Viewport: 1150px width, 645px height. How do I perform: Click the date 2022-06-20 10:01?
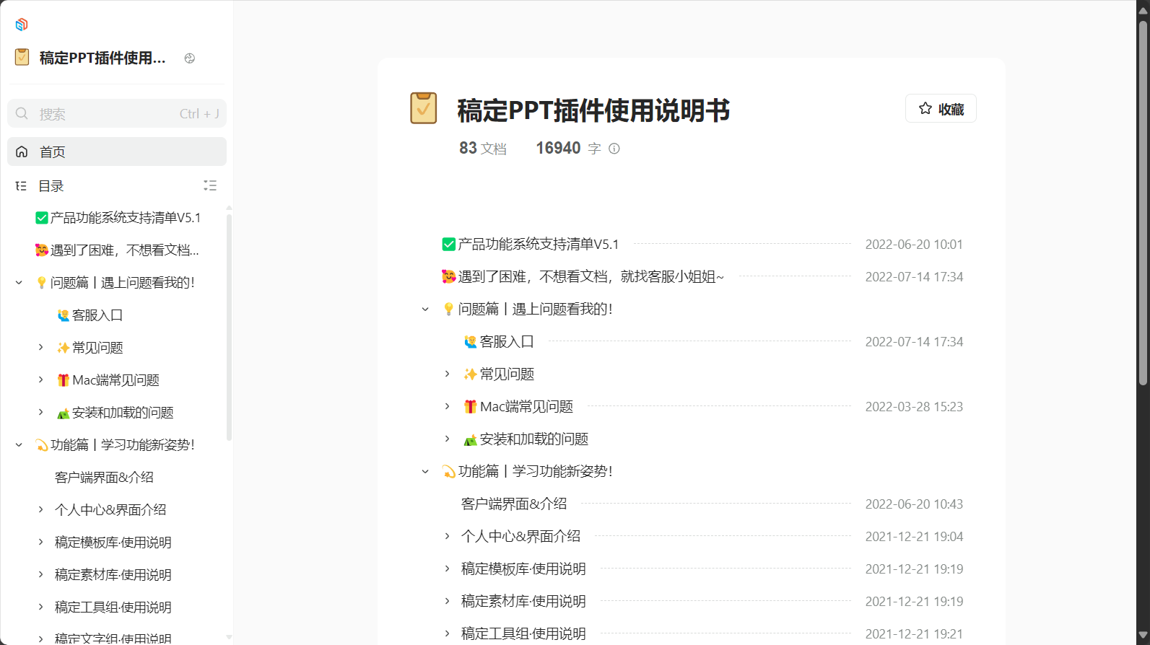click(x=914, y=245)
